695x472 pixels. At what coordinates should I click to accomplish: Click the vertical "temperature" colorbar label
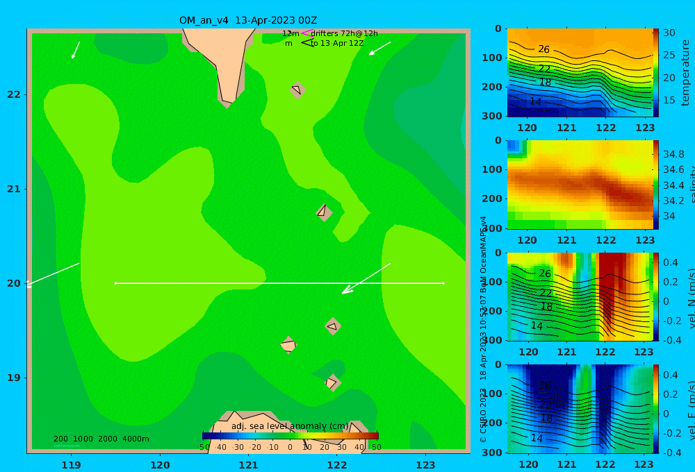tap(685, 73)
